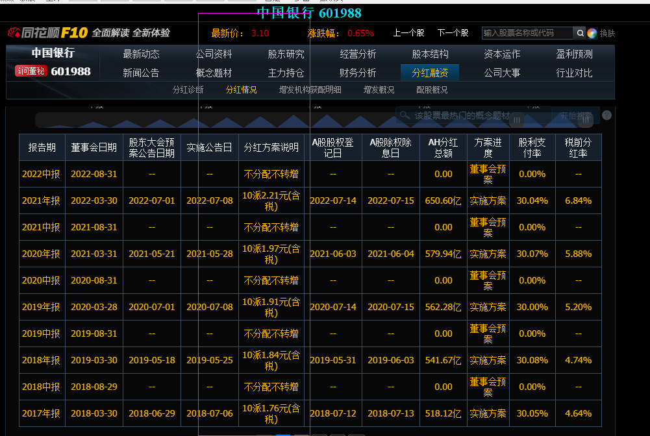Screen dimensions: 650x436
Task: Select the 2017年报 report period cell
Action: pos(42,413)
